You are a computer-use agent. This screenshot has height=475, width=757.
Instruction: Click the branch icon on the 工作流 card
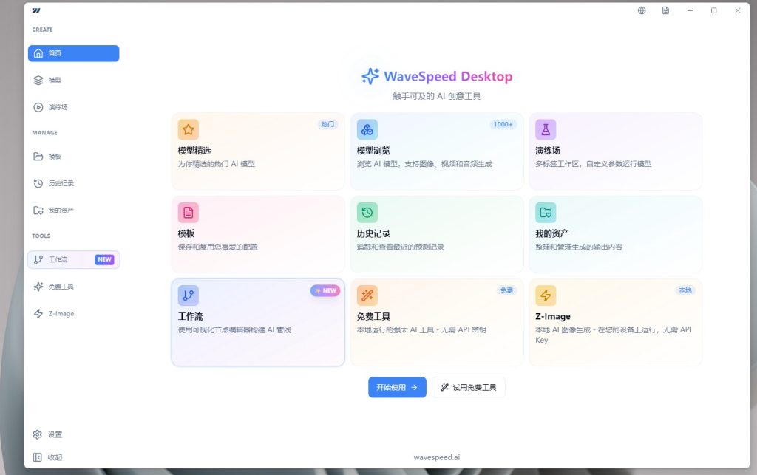[x=189, y=295]
